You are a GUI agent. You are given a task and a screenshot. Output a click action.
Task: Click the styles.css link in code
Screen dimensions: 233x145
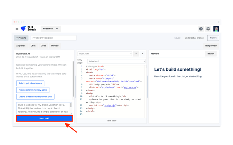click(130, 87)
